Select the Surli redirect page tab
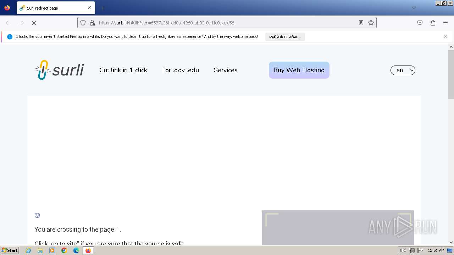Viewport: 454px width, 255px height. [56, 8]
